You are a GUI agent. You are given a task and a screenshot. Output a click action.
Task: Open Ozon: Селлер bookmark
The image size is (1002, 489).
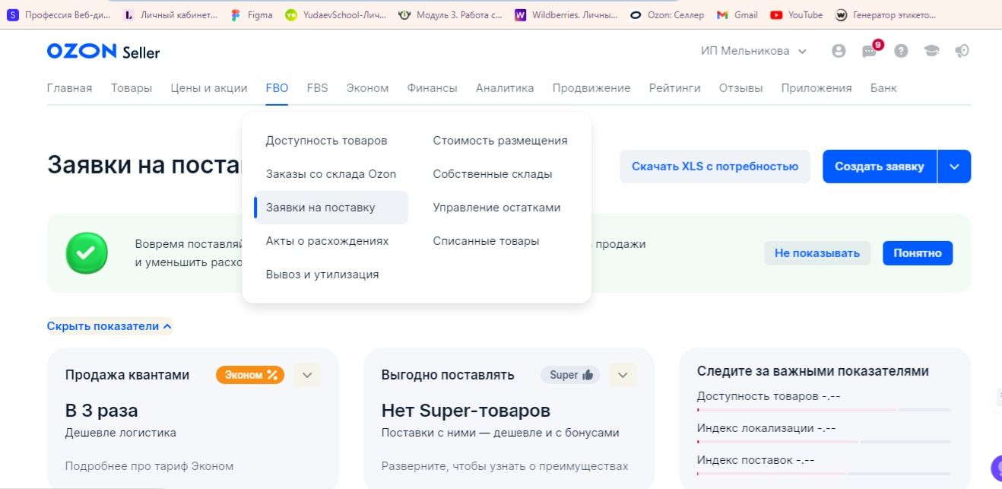[667, 14]
